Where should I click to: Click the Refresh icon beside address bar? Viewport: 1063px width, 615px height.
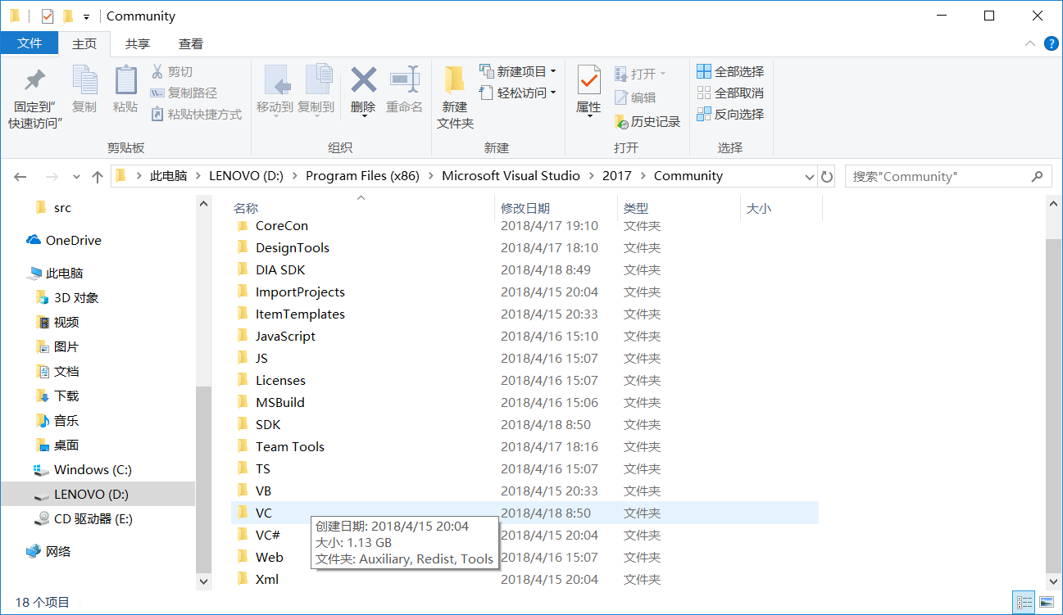[827, 176]
